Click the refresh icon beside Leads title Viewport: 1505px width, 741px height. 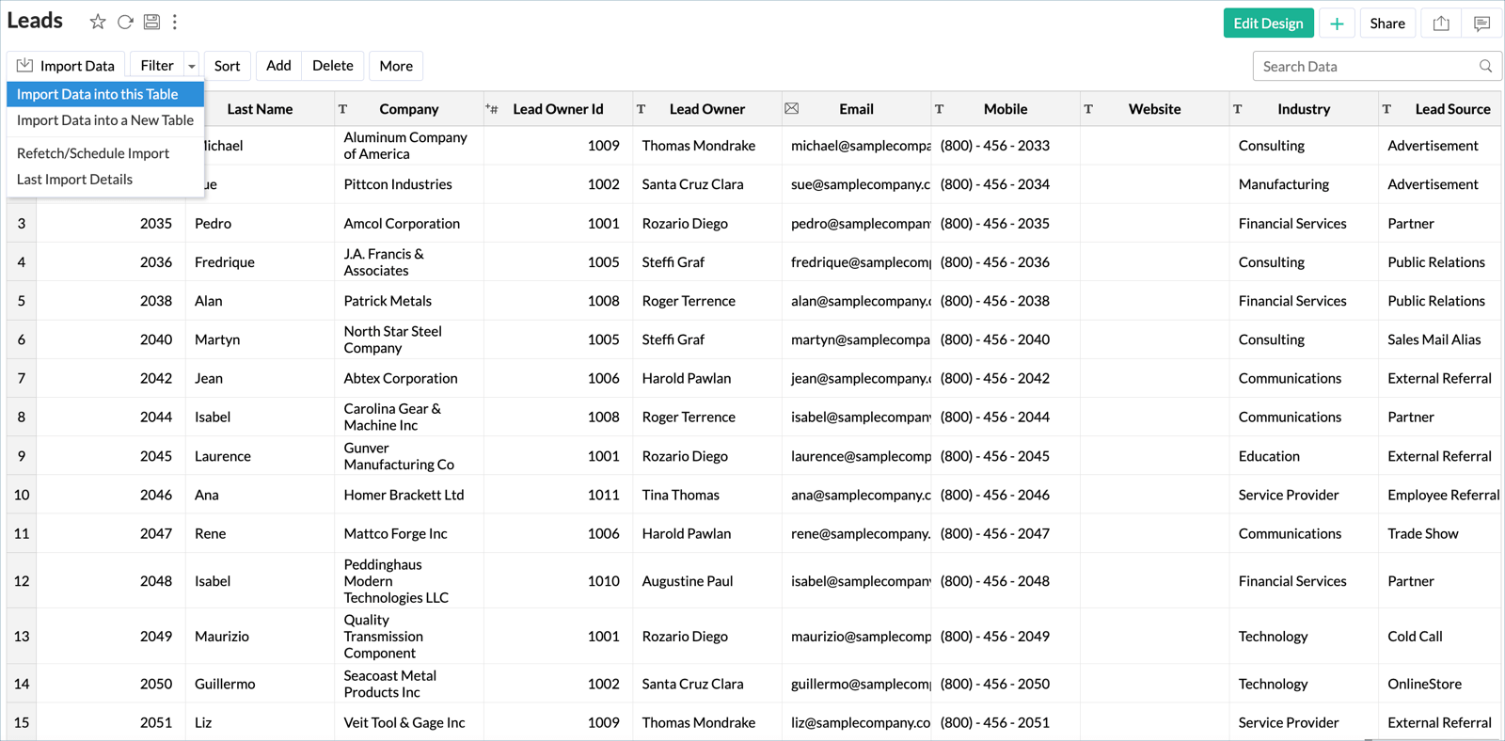click(x=125, y=22)
